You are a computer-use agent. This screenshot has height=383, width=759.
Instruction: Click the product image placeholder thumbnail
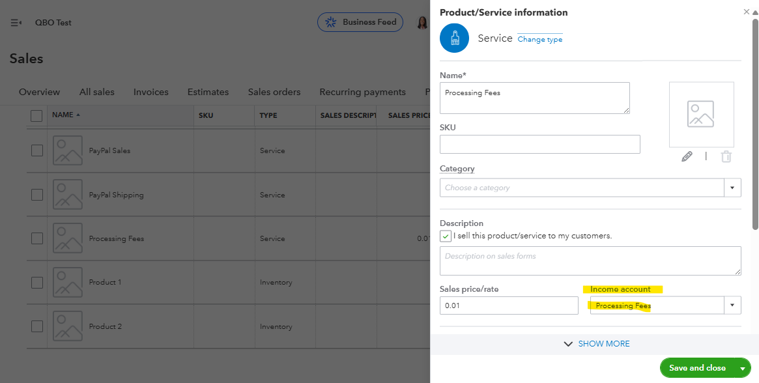click(701, 114)
